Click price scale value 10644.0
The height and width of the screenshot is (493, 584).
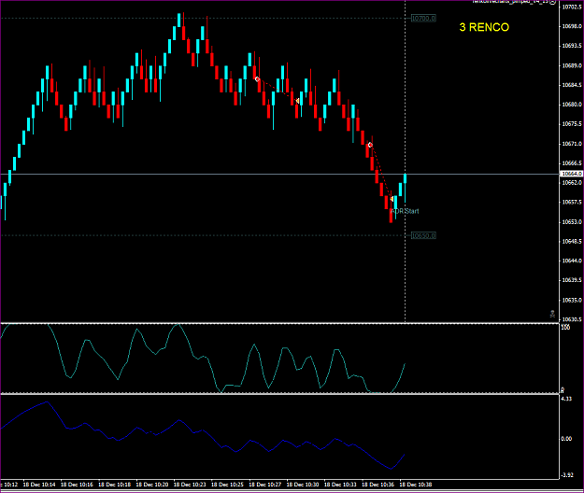coord(572,261)
